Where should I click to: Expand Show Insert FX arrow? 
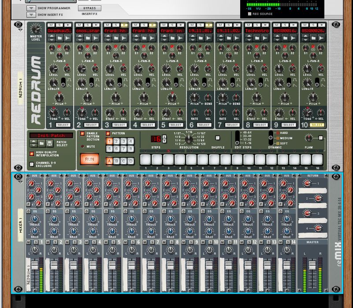pos(31,15)
